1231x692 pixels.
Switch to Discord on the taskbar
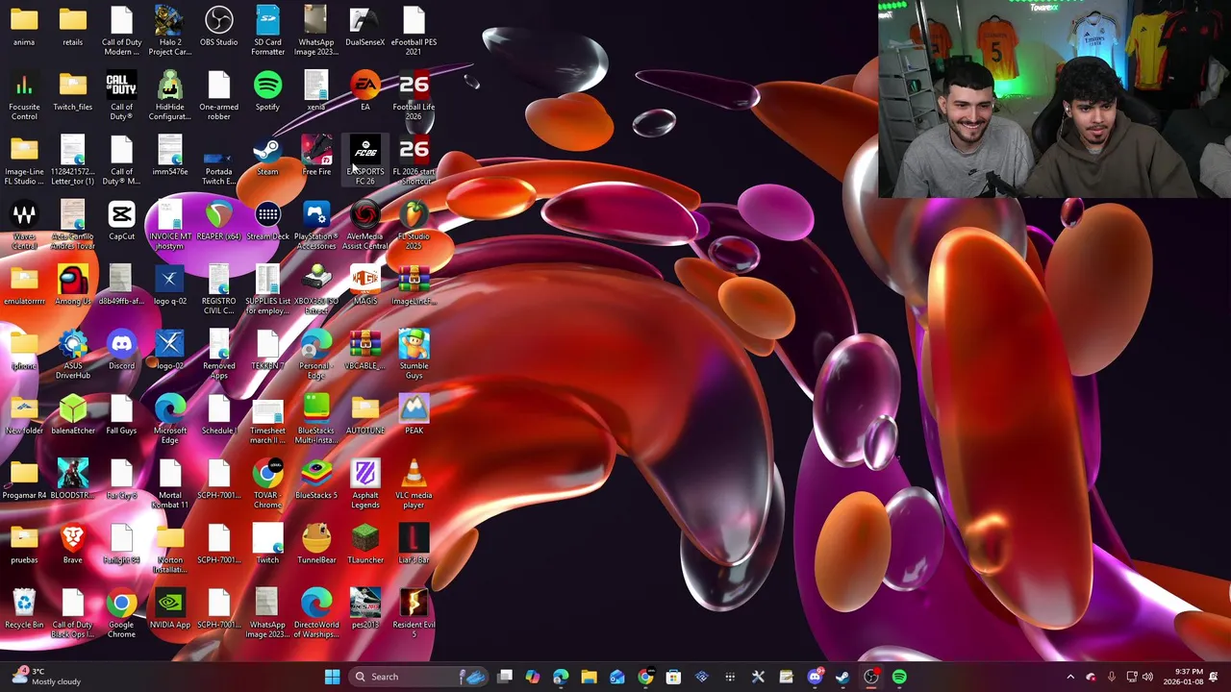[x=815, y=677]
